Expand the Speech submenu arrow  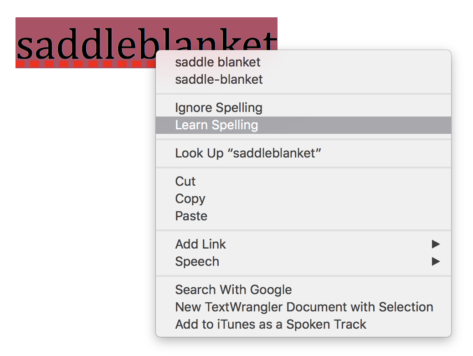(x=436, y=262)
